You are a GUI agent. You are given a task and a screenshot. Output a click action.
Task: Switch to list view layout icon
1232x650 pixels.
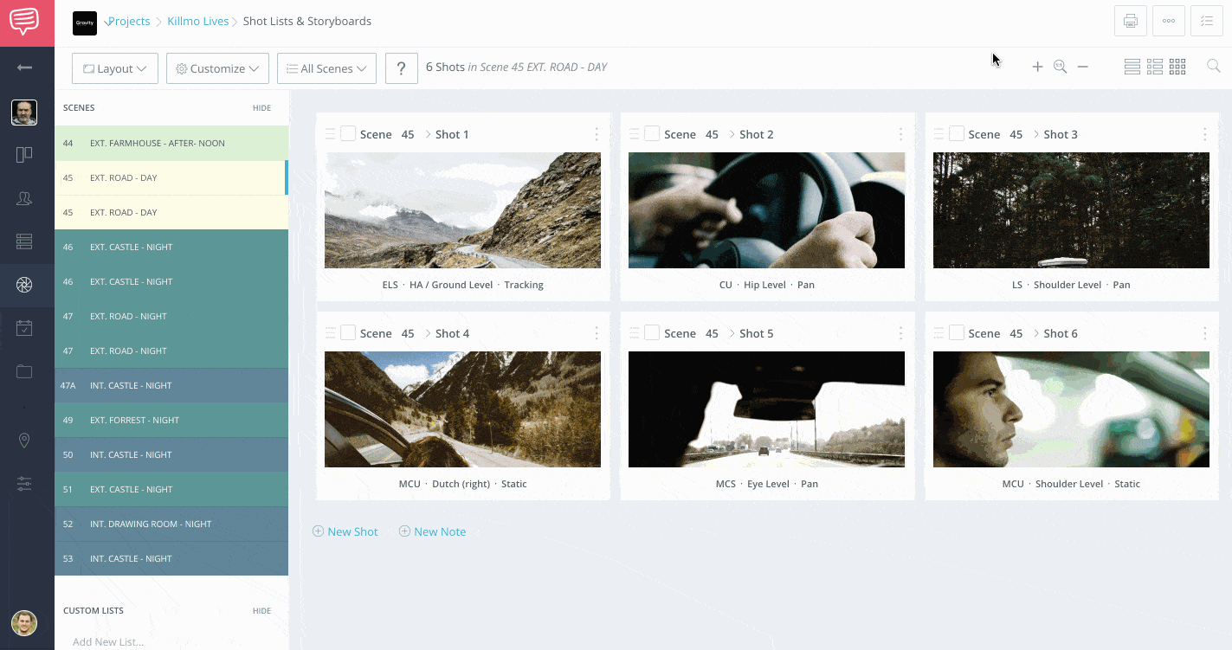(1132, 67)
